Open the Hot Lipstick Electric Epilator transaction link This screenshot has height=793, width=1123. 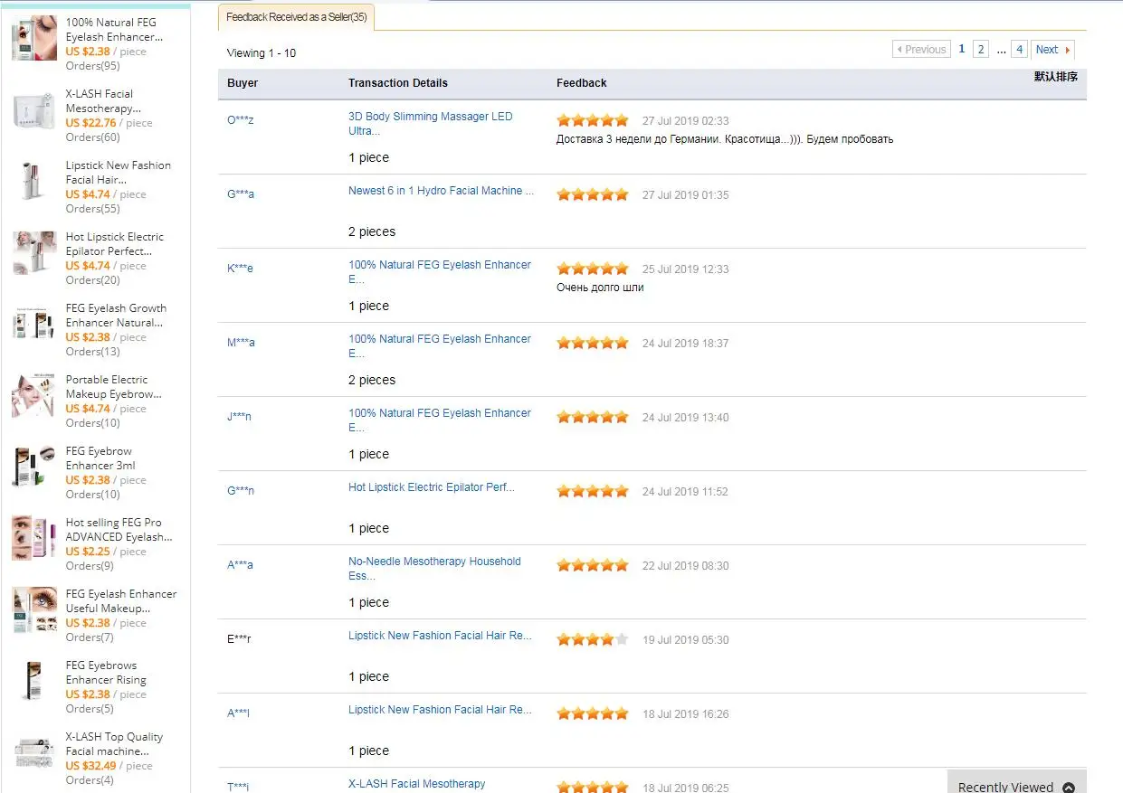coord(431,487)
